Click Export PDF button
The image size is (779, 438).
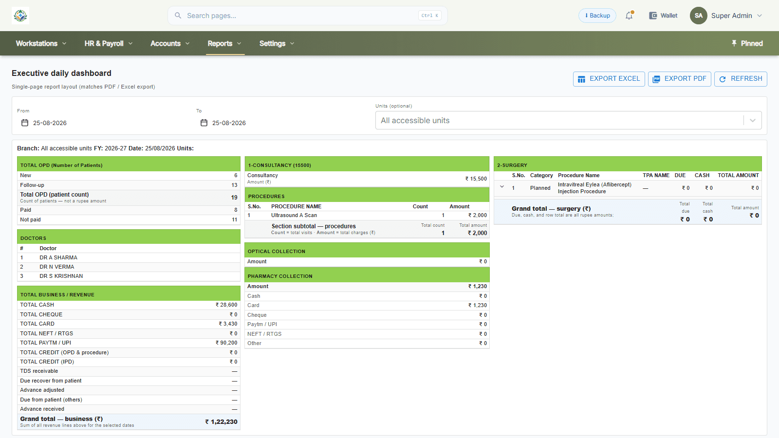point(680,79)
